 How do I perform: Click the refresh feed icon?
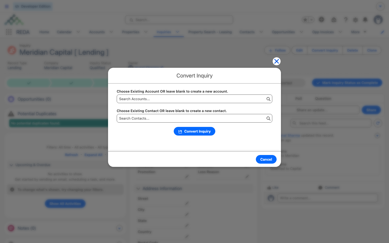coord(378,123)
